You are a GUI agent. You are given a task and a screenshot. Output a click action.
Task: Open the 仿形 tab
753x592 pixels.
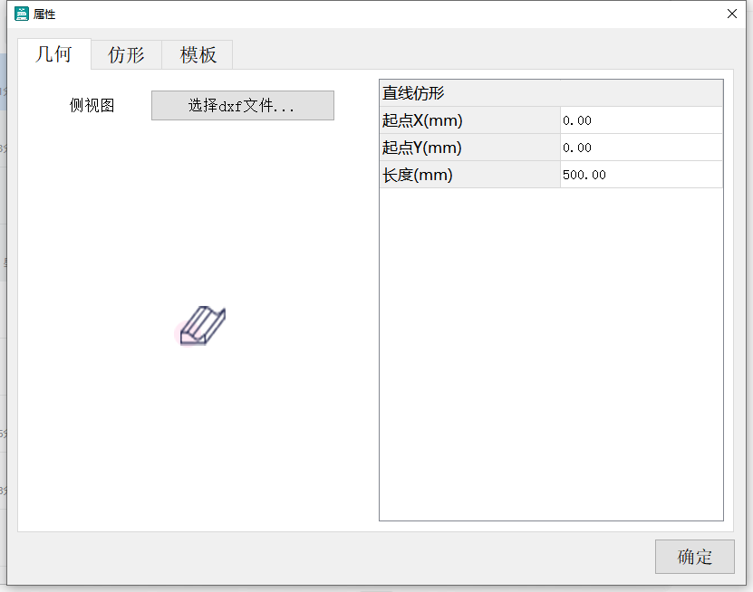125,54
